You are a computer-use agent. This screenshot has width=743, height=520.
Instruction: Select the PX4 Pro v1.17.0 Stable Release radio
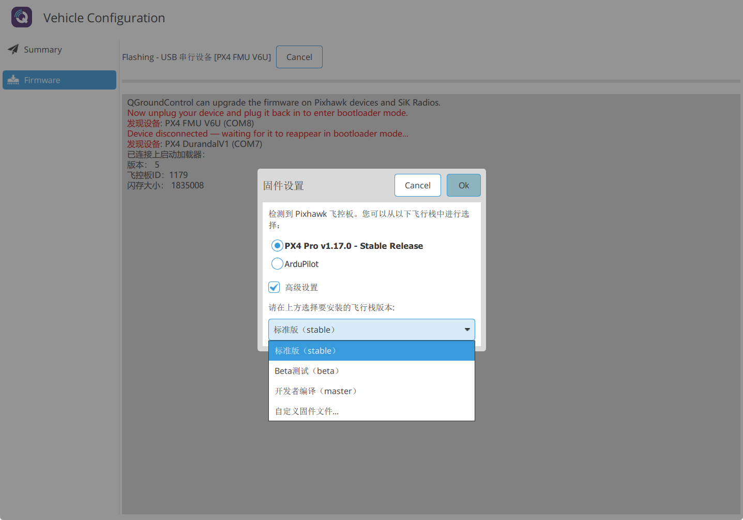(277, 246)
